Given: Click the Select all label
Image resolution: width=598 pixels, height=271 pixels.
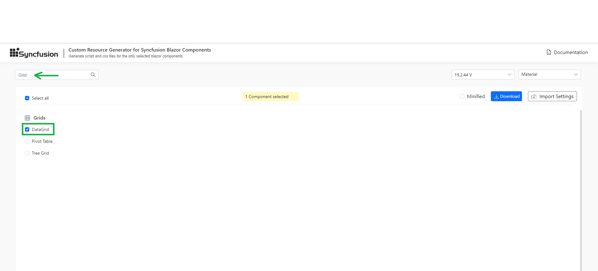Looking at the screenshot, I should (x=40, y=98).
